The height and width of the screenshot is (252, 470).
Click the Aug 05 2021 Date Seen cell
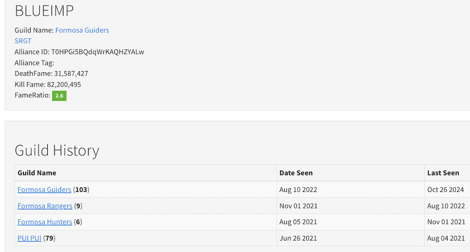(298, 222)
